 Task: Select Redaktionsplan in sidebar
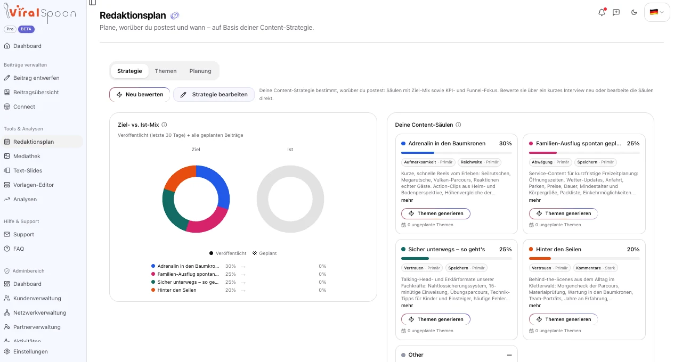click(x=43, y=142)
